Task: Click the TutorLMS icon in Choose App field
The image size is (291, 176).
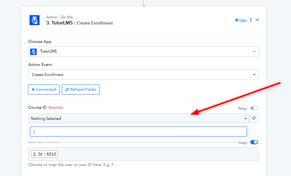Action: tap(33, 52)
